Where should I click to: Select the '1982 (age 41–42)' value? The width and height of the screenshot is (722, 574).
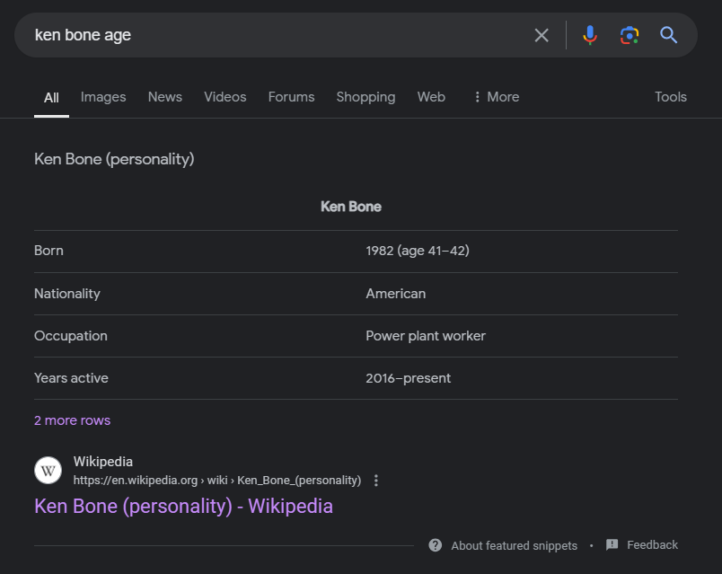[x=418, y=251]
